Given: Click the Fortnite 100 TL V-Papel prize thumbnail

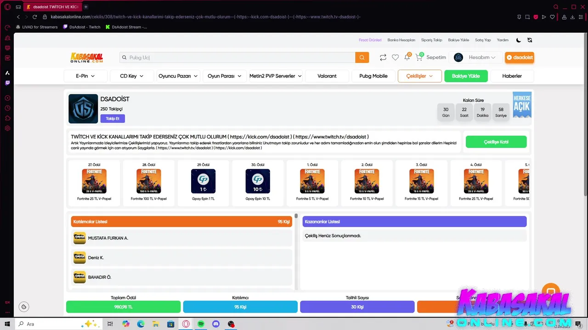Looking at the screenshot, I should tap(148, 181).
